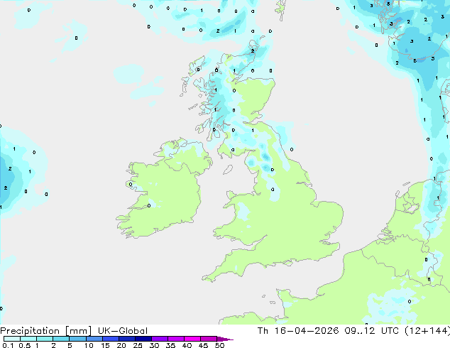The width and height of the screenshot is (450, 348).
Task: Click the 30–35 mm purple legend swatch
Action: [159, 339]
